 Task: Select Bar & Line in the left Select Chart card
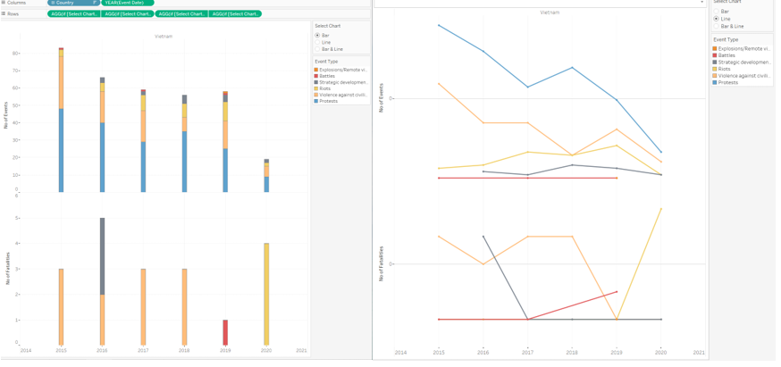pos(317,49)
